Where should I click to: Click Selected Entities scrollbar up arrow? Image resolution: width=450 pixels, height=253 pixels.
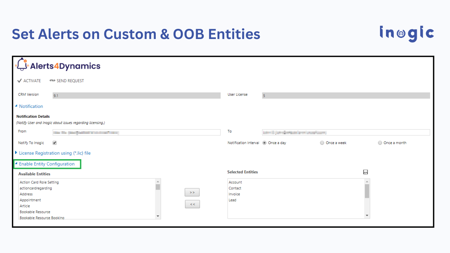click(x=367, y=181)
